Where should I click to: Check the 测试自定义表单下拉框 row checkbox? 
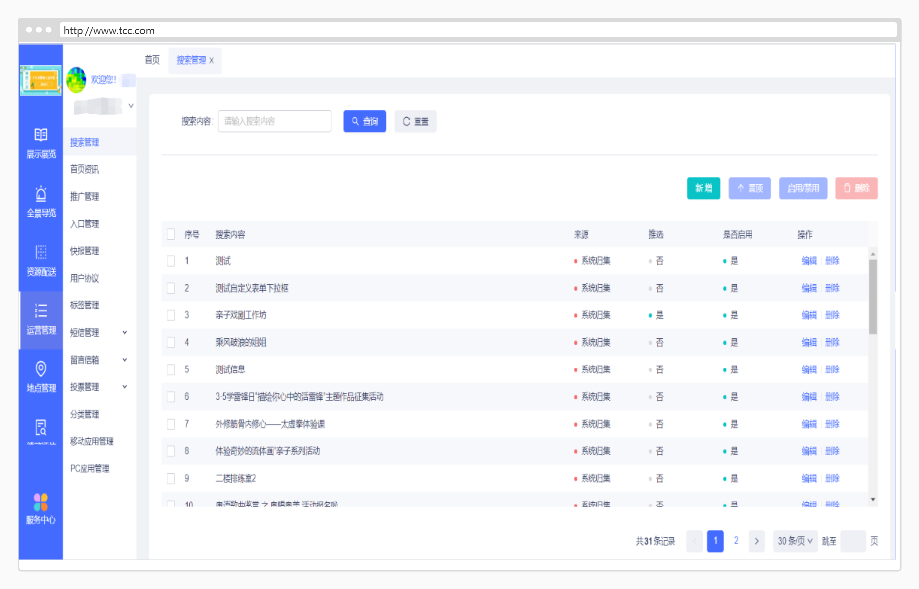coord(171,288)
